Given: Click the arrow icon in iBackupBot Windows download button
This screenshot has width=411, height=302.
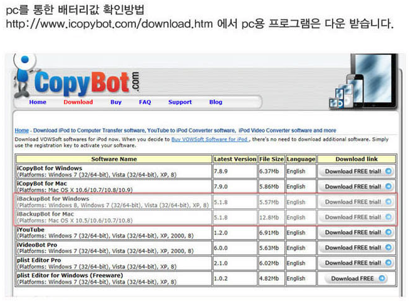Looking at the screenshot, I should tap(388, 201).
